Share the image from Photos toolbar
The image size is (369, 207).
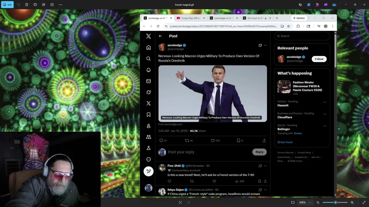pos(44,5)
